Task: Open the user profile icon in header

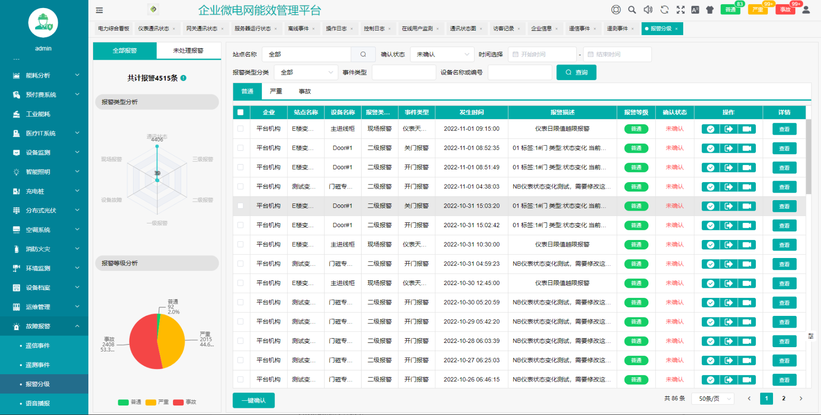Action: 806,9
